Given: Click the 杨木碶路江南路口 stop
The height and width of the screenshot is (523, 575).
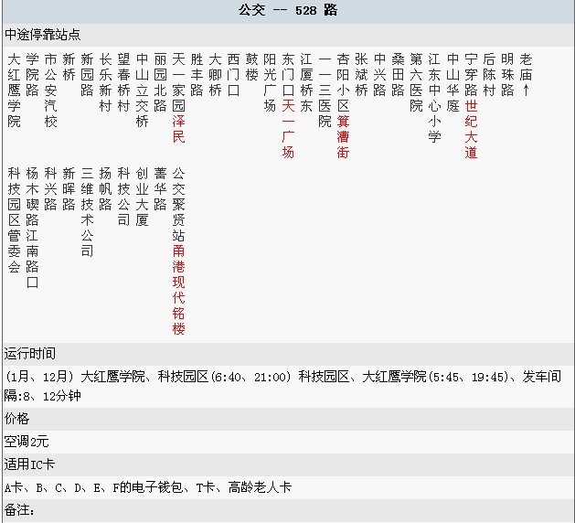Looking at the screenshot, I should click(x=32, y=228).
